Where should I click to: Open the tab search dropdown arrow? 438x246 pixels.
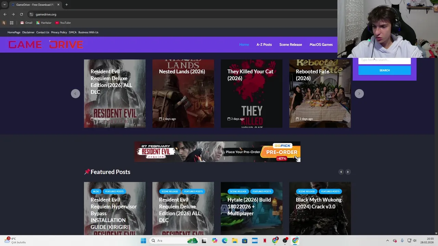[4, 4]
